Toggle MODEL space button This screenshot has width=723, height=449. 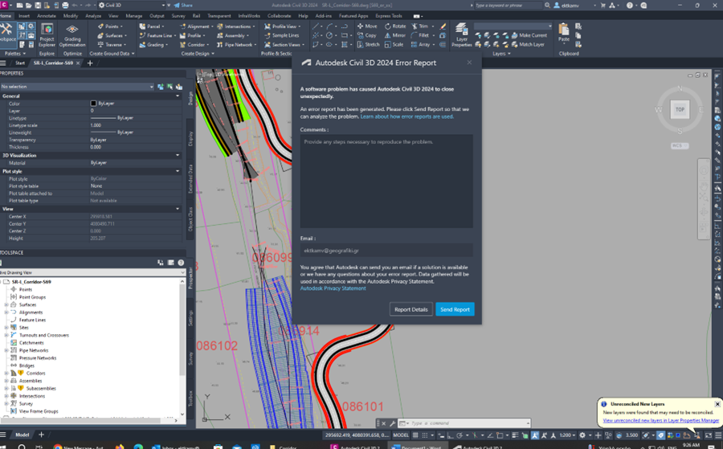click(x=401, y=435)
